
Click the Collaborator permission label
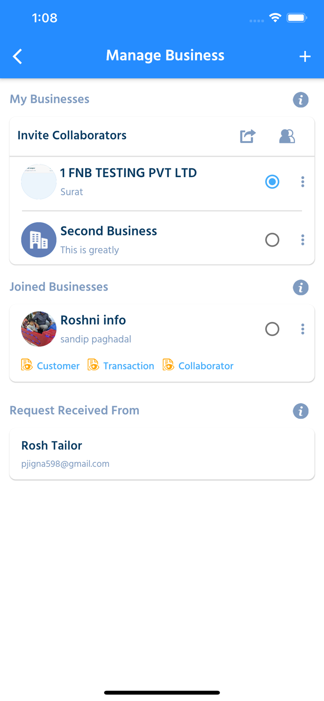tap(206, 366)
